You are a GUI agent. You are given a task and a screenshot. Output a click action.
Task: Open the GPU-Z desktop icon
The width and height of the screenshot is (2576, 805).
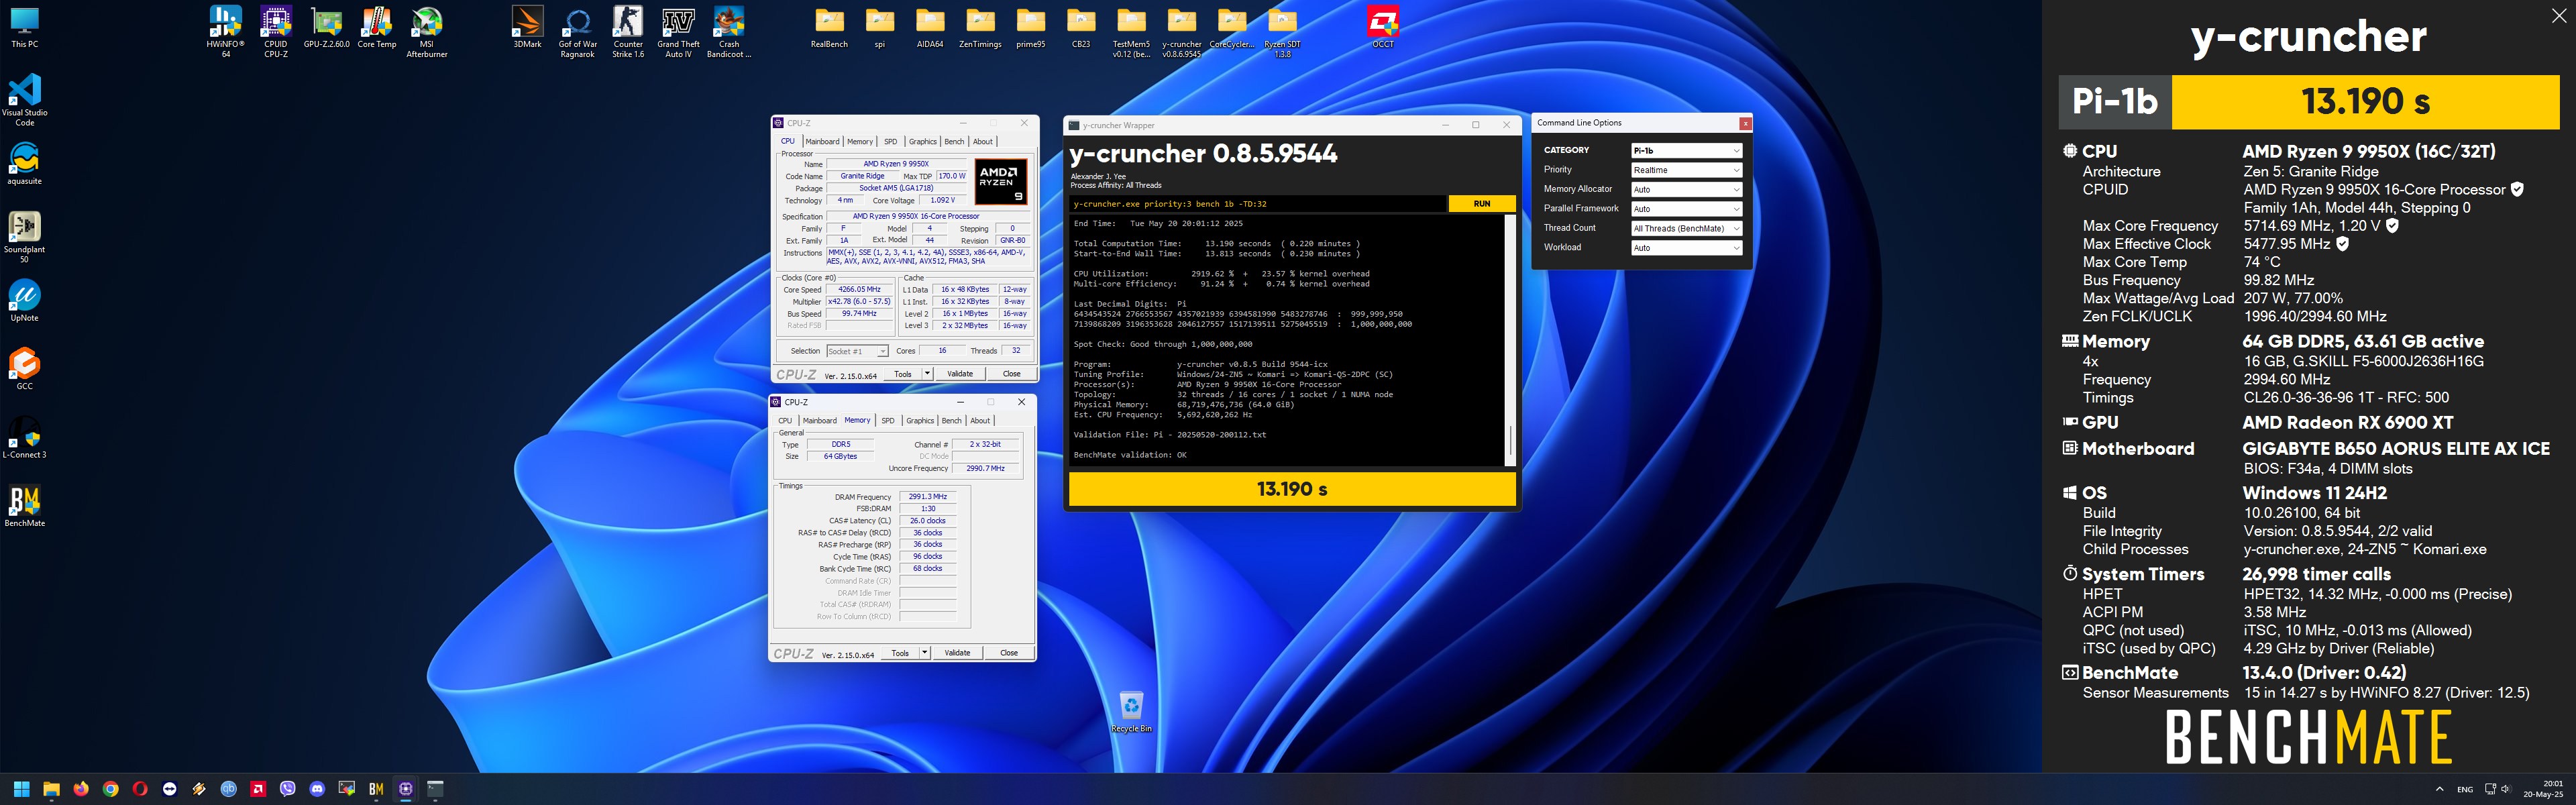point(326,27)
